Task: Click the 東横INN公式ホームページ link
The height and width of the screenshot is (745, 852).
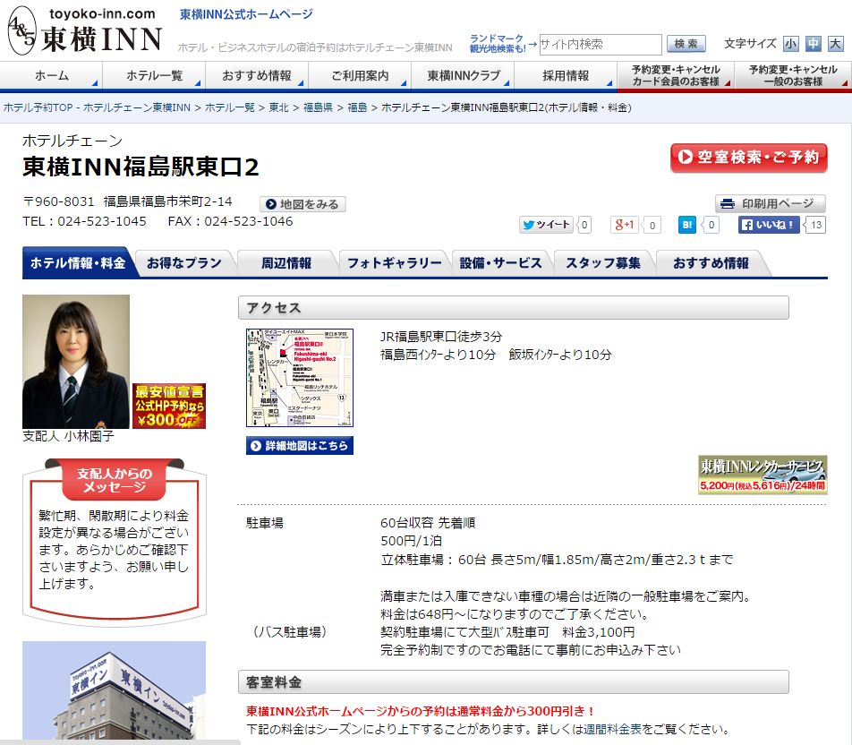Action: tap(247, 14)
